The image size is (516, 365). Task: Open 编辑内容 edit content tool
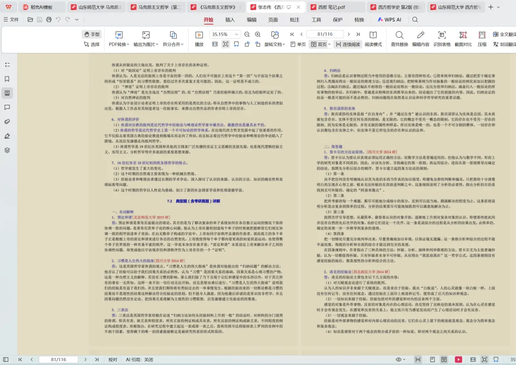420,39
